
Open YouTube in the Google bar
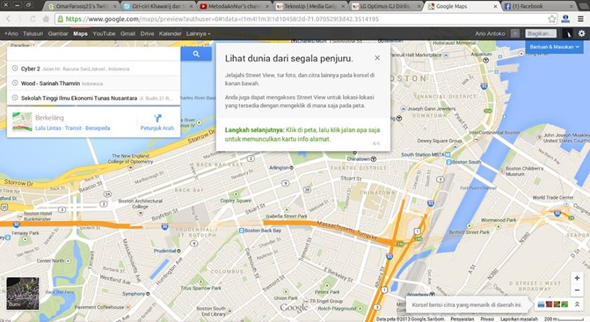[104, 34]
